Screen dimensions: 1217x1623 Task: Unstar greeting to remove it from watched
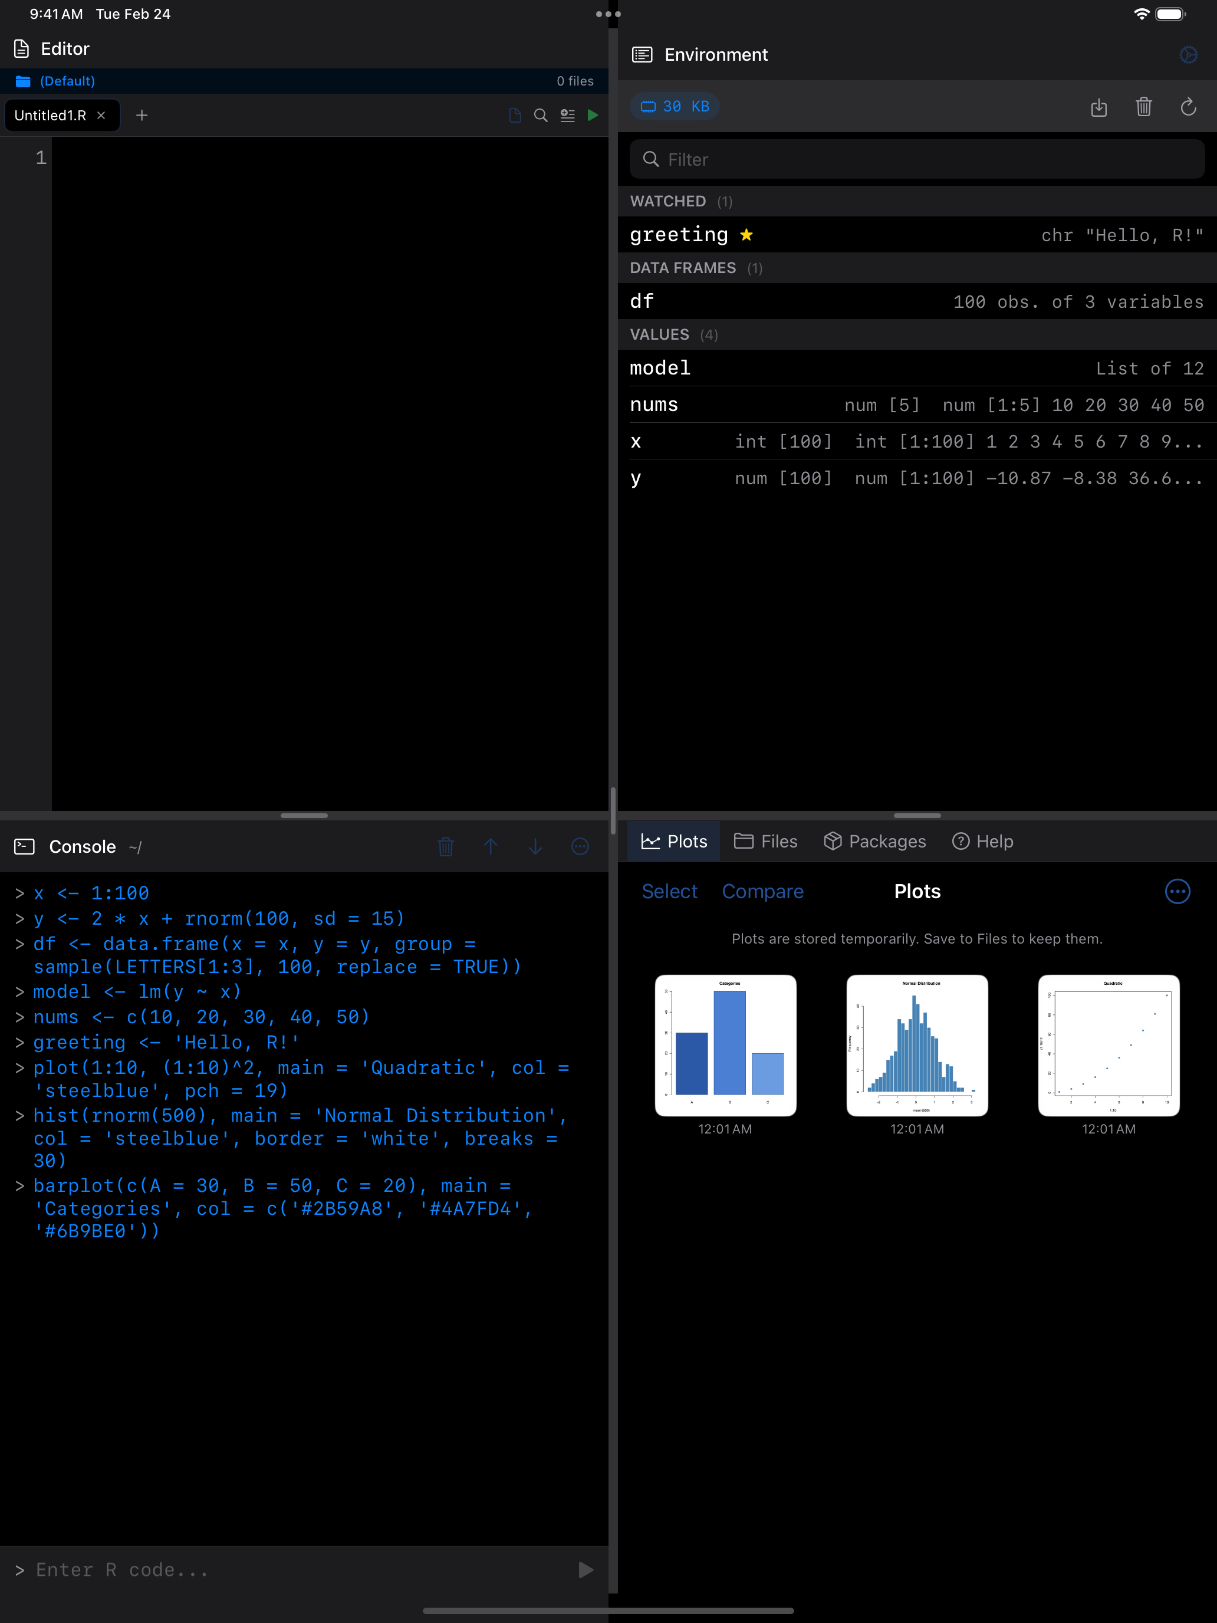746,234
